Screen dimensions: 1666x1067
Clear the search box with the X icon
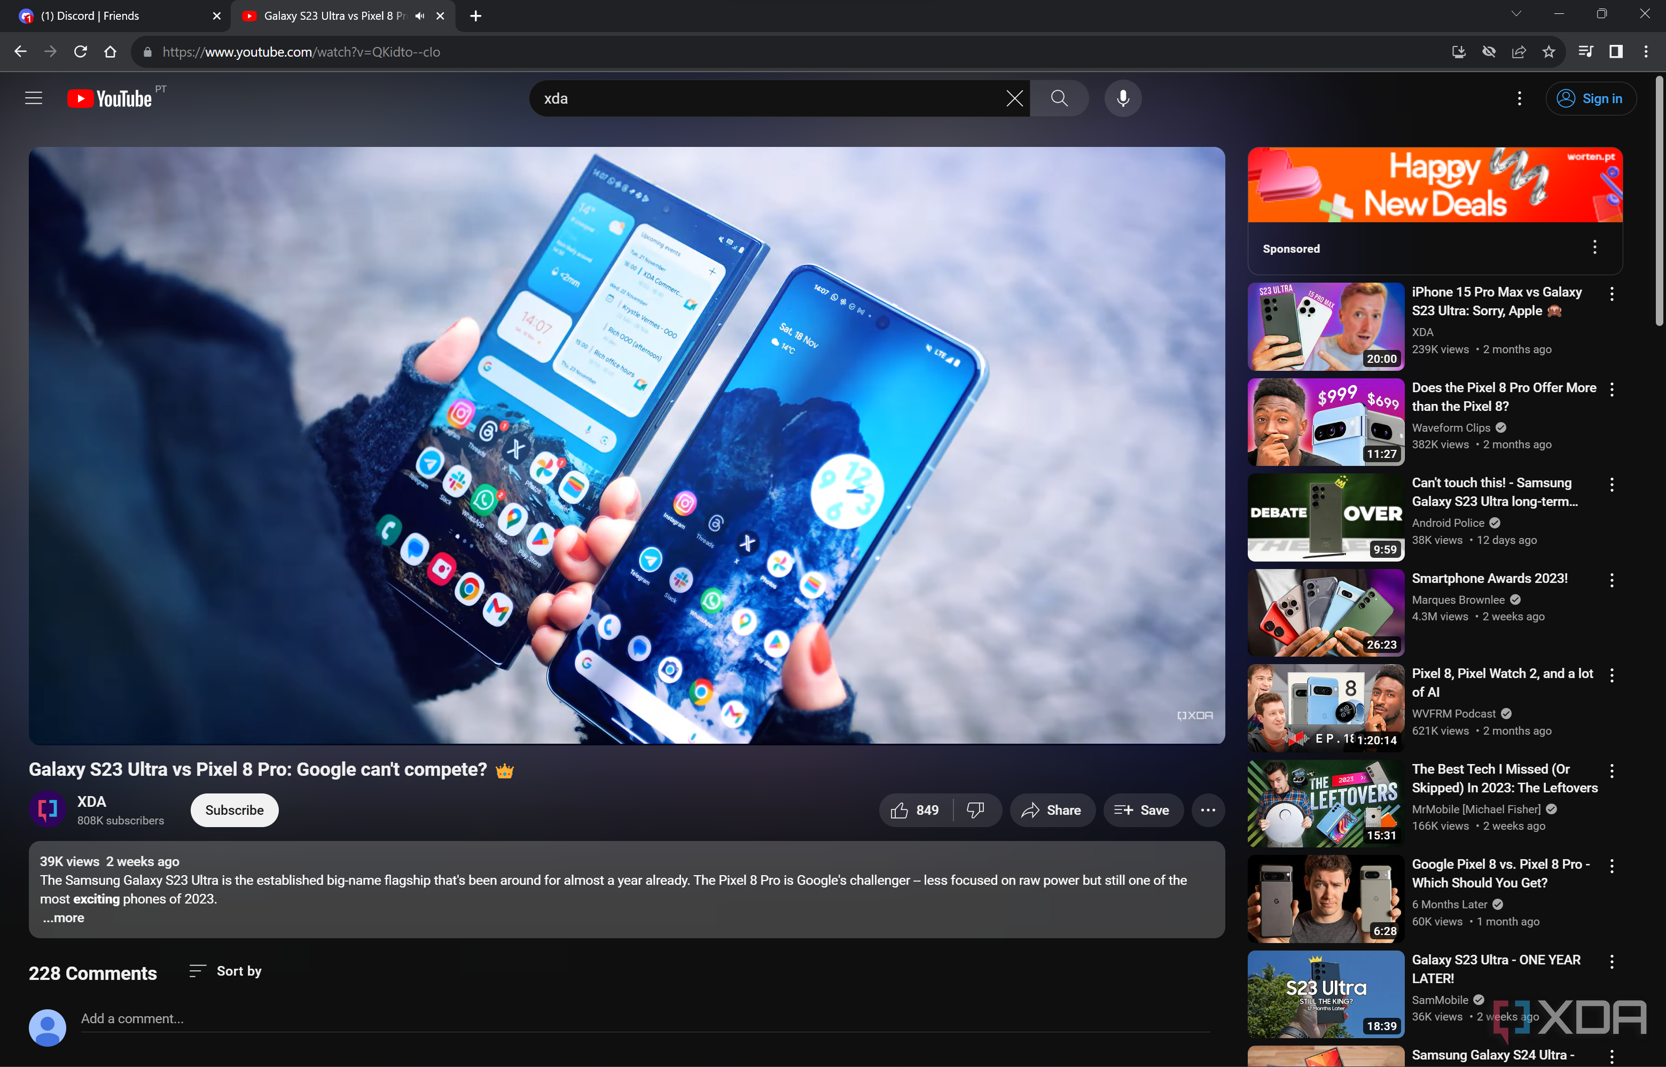coord(1014,98)
